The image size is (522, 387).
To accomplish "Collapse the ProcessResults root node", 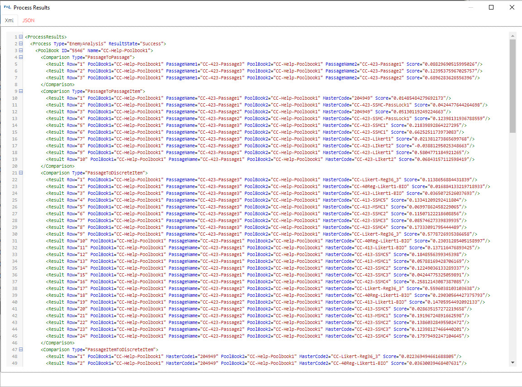I will [21, 37].
